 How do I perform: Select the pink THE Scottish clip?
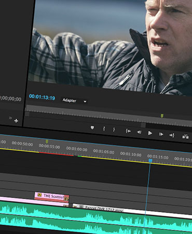point(52,197)
